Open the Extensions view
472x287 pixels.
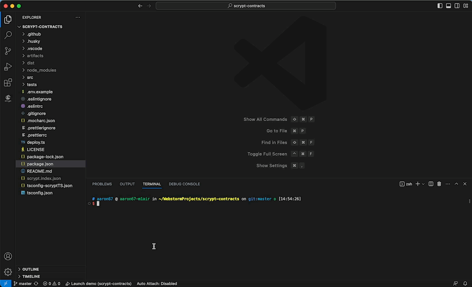pos(8,83)
